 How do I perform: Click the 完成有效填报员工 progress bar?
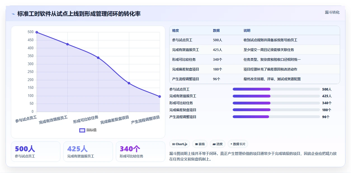(276, 96)
